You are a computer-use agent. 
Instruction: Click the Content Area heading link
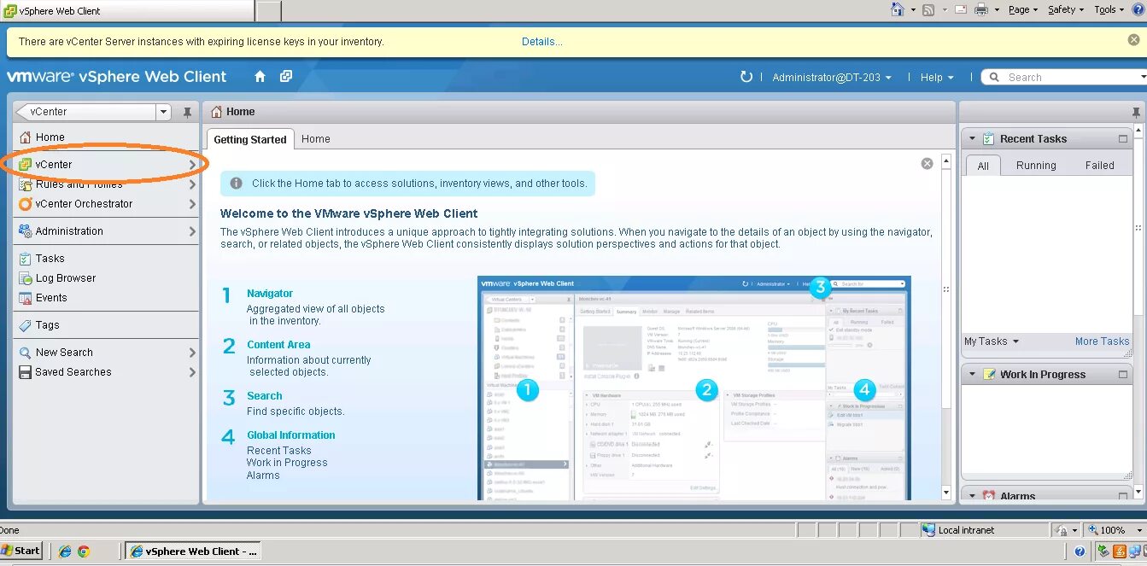coord(278,345)
